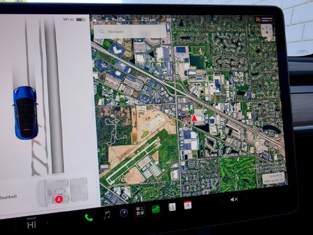Image resolution: width=313 pixels, height=235 pixels.
Task: Tap the muted volume speaker icon
Action: 234,199
